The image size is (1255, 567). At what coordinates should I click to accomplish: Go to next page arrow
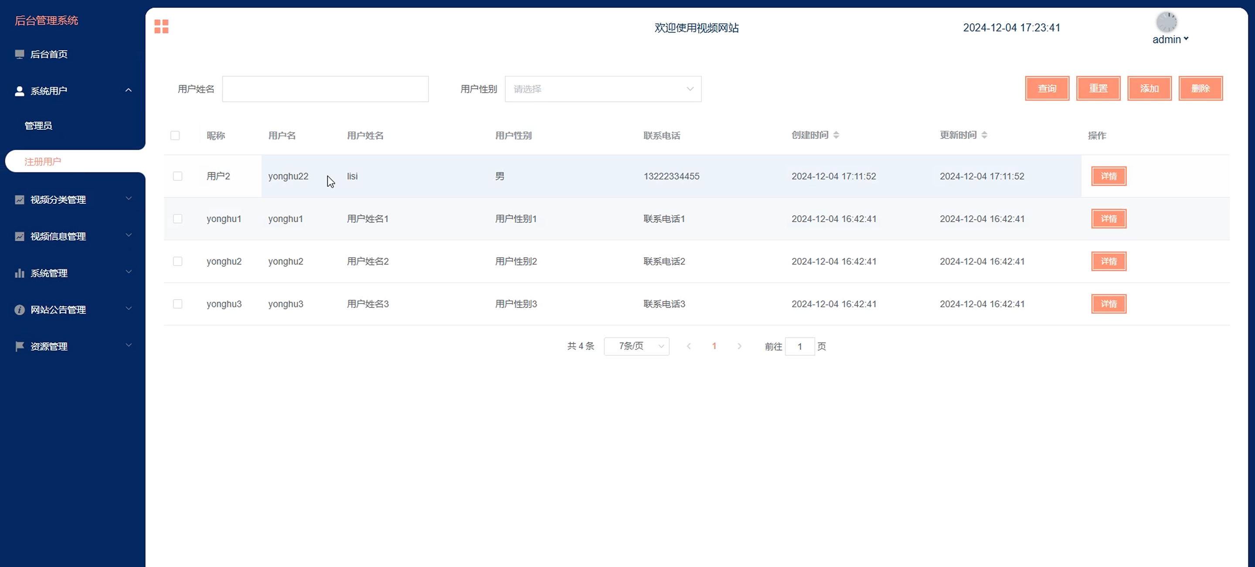pos(740,346)
